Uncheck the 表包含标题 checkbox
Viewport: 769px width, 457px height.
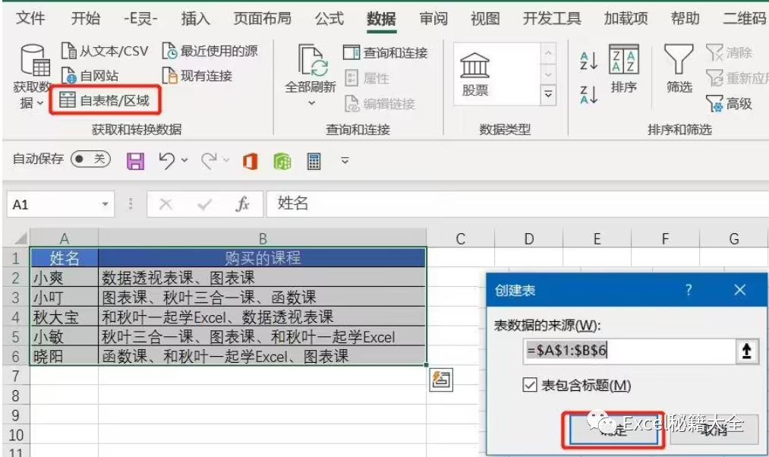point(530,386)
